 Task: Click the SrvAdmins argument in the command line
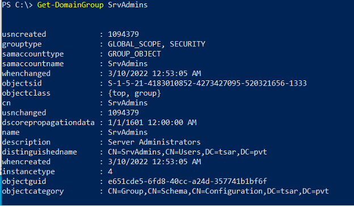coord(128,5)
